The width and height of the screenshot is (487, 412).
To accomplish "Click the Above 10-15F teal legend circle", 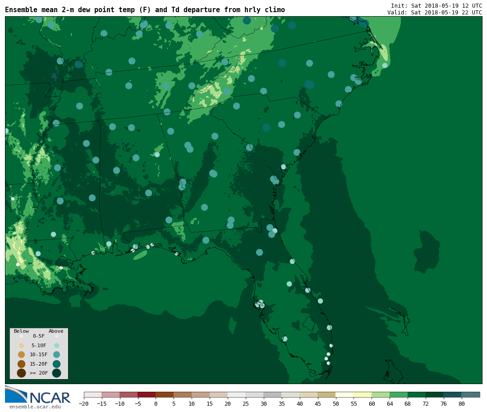I will coord(56,355).
